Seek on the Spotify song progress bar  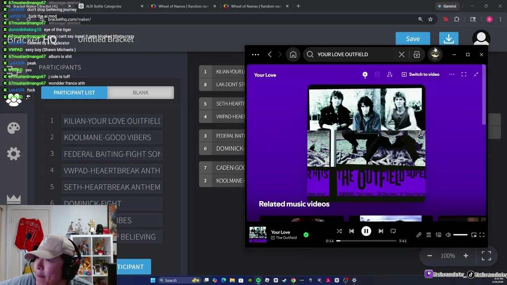(366, 241)
